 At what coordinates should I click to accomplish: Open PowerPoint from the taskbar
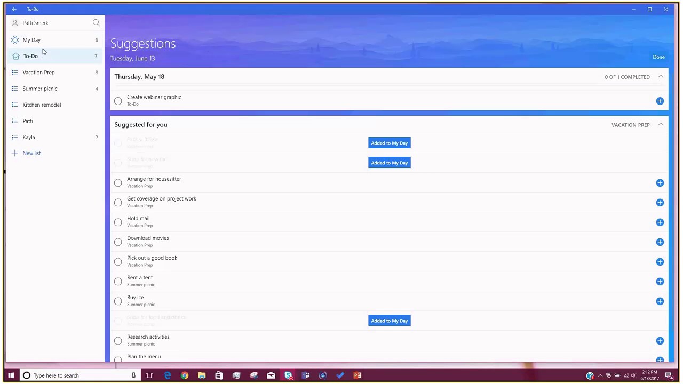click(358, 375)
